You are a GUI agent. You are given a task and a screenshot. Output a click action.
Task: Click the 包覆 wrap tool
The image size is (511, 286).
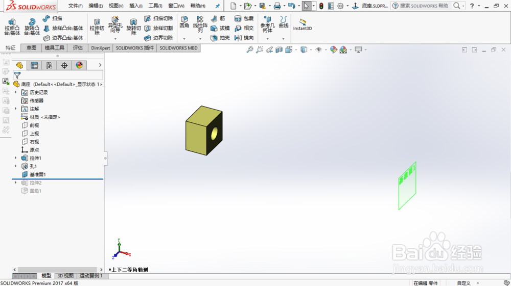click(244, 18)
